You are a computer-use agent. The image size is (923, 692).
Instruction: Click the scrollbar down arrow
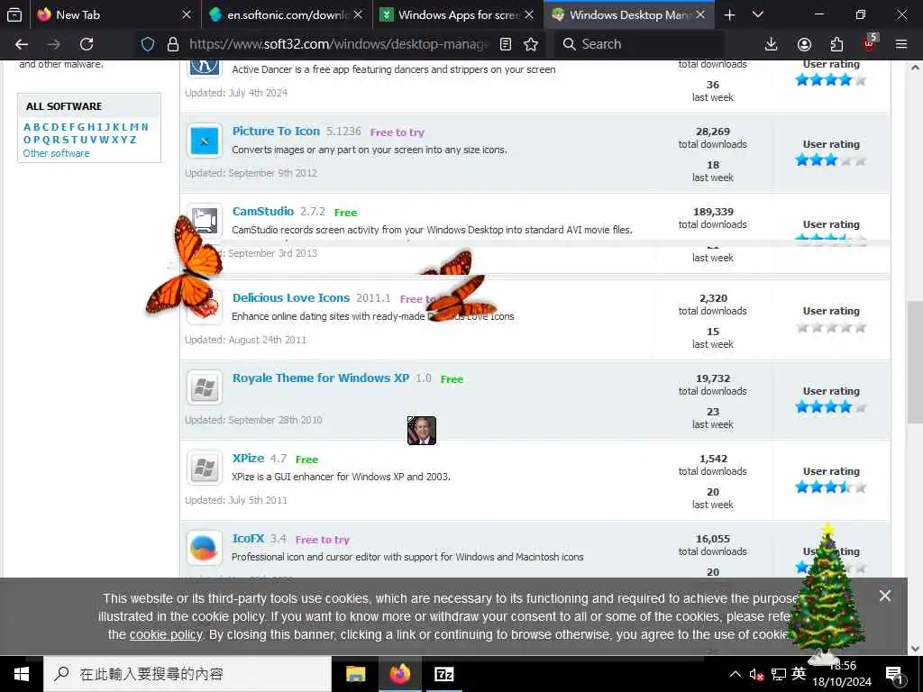coord(915,649)
